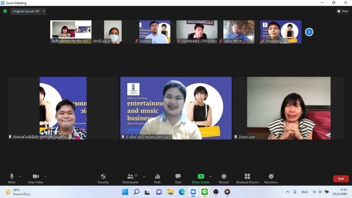Open the Polls icon

pos(157,178)
